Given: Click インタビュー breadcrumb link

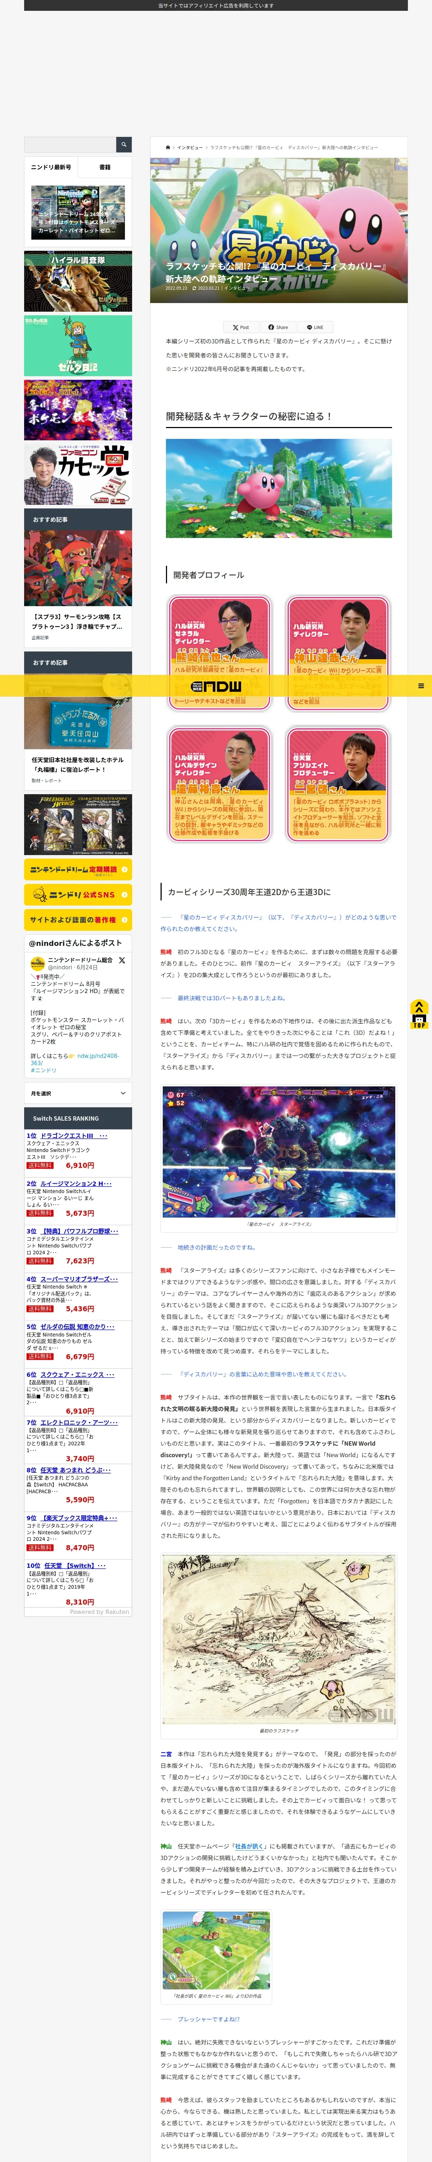Looking at the screenshot, I should tap(190, 148).
